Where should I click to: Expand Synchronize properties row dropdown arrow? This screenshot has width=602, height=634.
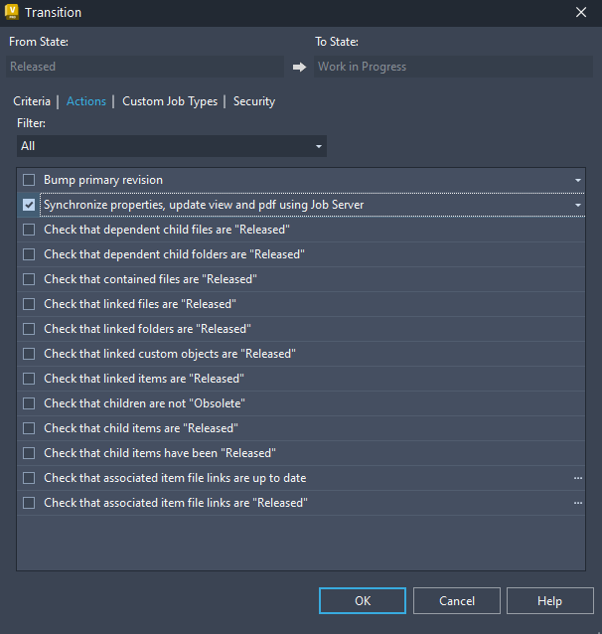pyautogui.click(x=577, y=205)
